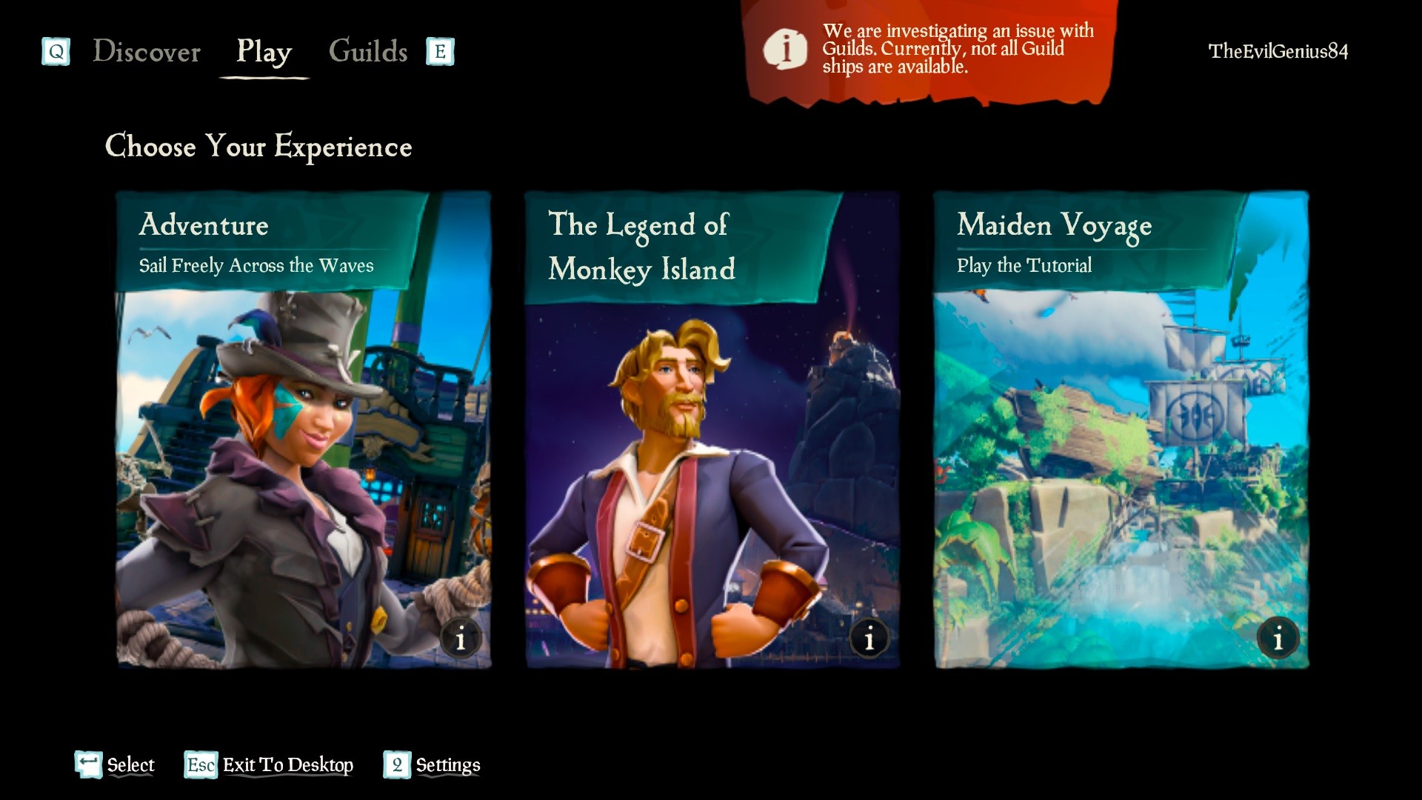Choose the Maiden Voyage tutorial card
Image resolution: width=1422 pixels, height=800 pixels.
pyautogui.click(x=1121, y=430)
